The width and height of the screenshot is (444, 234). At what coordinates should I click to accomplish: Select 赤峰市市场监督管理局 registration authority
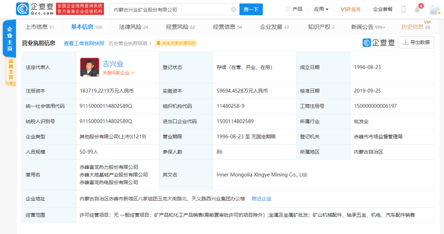point(378,137)
